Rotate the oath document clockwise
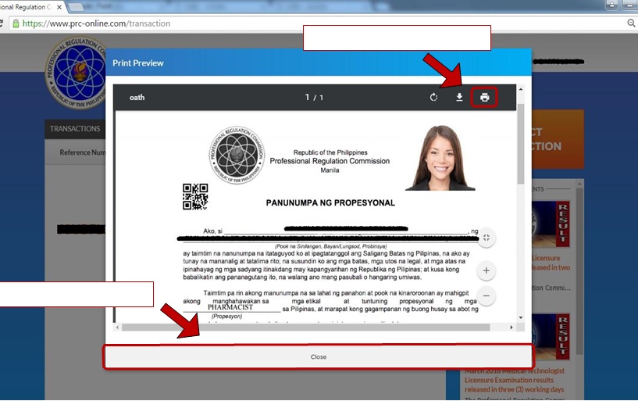Screen dimensions: 638x401 [433, 97]
